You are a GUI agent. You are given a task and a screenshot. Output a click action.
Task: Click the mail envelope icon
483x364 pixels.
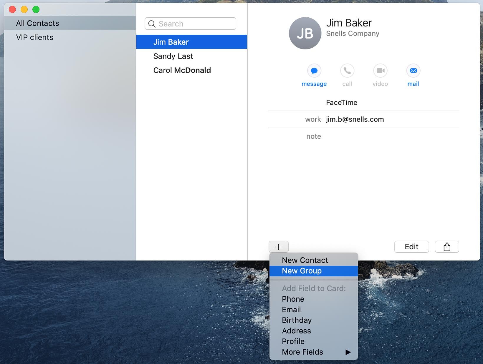pyautogui.click(x=413, y=71)
